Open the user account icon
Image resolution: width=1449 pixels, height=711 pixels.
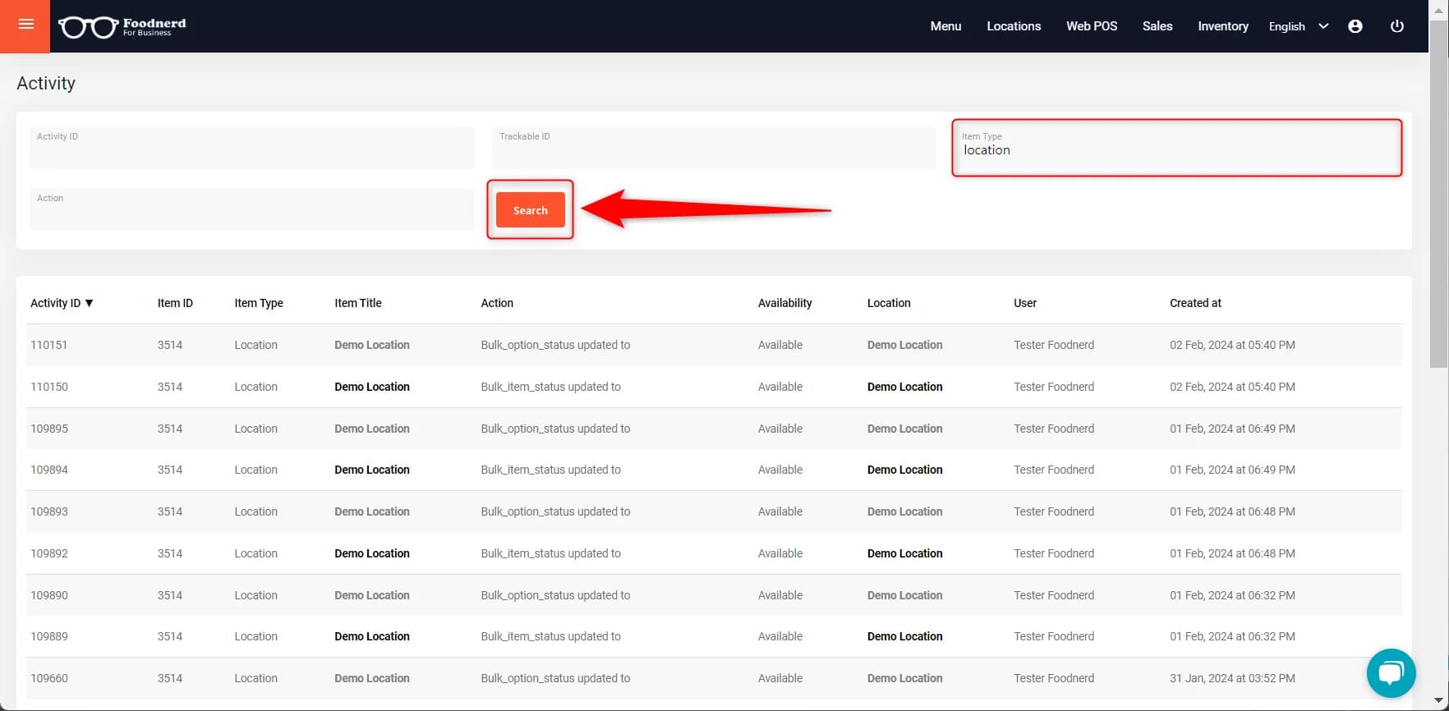click(x=1355, y=26)
